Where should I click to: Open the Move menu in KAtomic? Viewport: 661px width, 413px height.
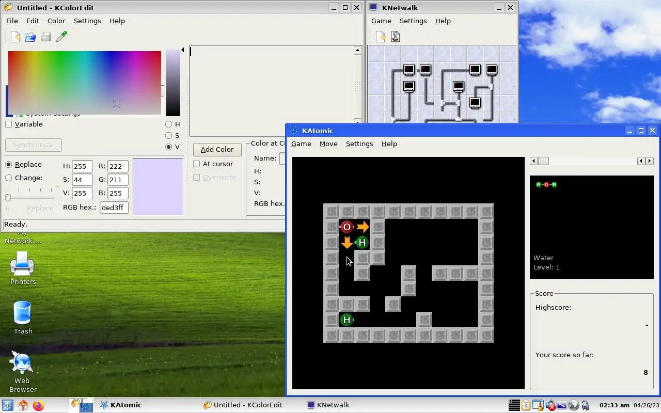(328, 144)
